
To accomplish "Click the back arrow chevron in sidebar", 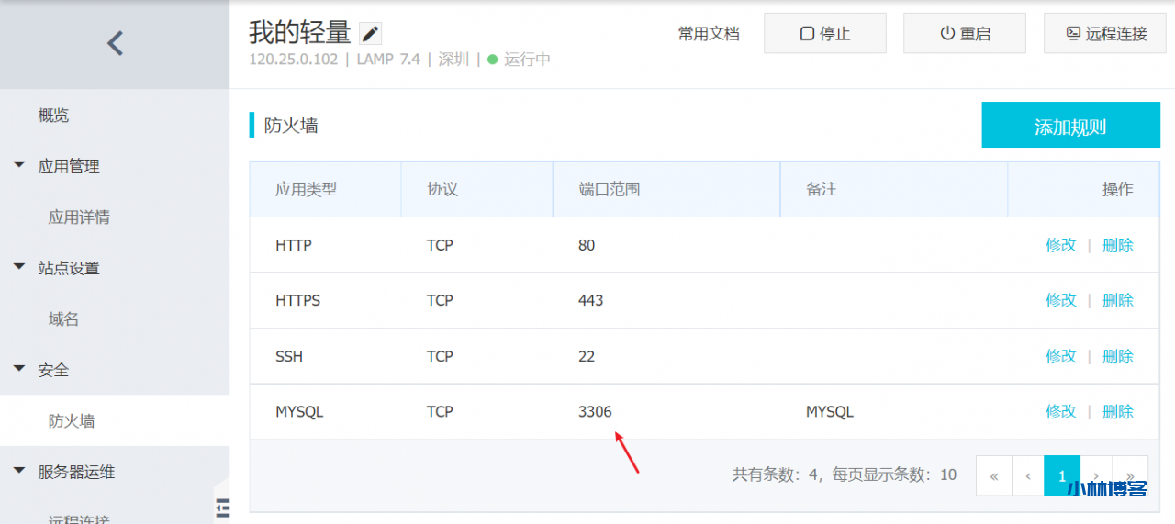I will (x=115, y=43).
